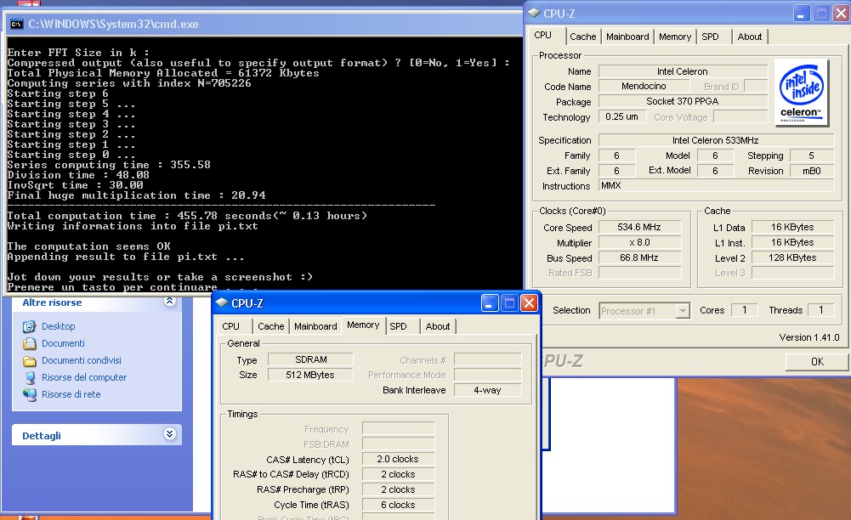The width and height of the screenshot is (851, 520).
Task: Switch to Cache tab in upper CPU-Z window
Action: (583, 37)
